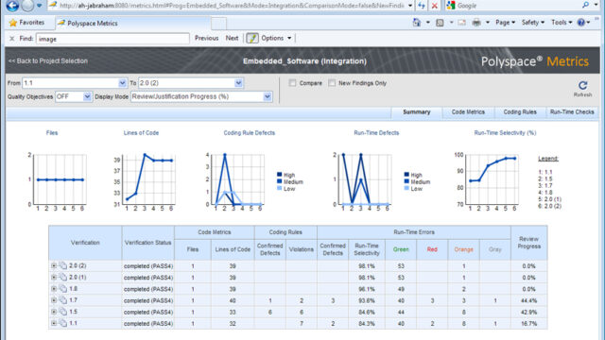605x340 pixels.
Task: Click the browser address bar URL
Action: coord(232,6)
